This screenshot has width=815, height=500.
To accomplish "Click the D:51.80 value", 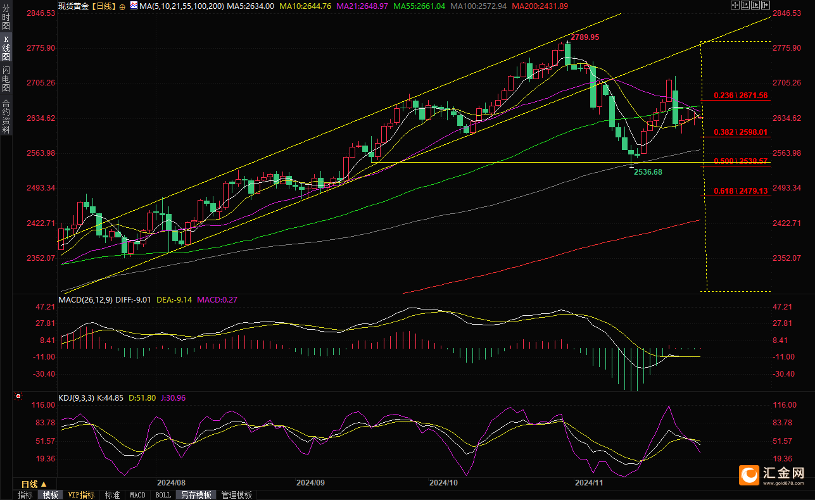I will click(x=142, y=398).
